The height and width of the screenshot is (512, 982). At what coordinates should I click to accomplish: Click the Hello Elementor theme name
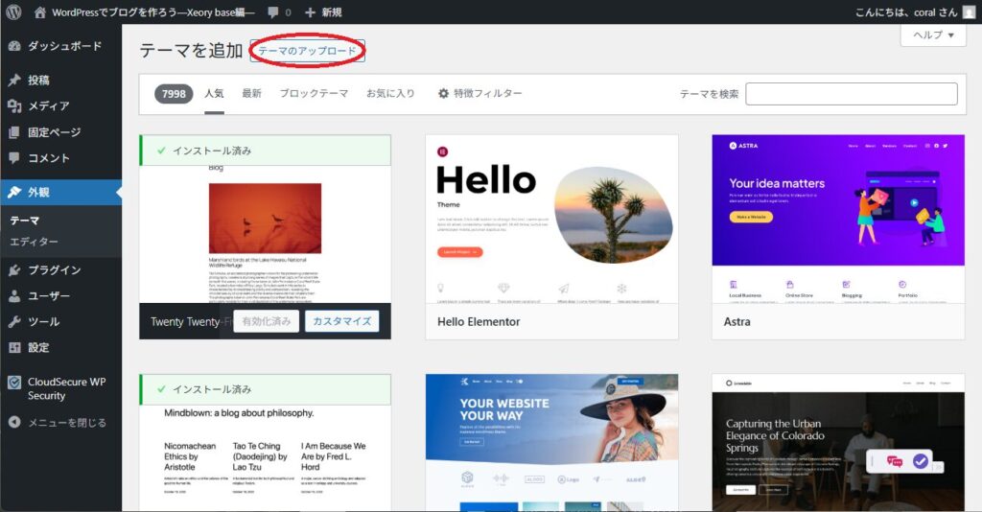[479, 322]
